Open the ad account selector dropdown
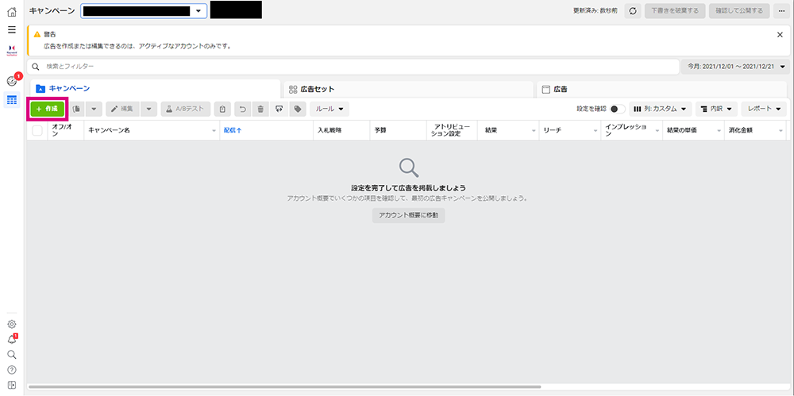 click(144, 11)
